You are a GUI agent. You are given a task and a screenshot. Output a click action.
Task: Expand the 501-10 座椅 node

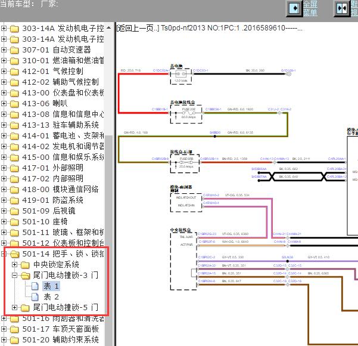tap(4, 221)
